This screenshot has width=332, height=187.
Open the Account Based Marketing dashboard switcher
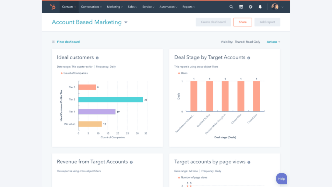(126, 22)
